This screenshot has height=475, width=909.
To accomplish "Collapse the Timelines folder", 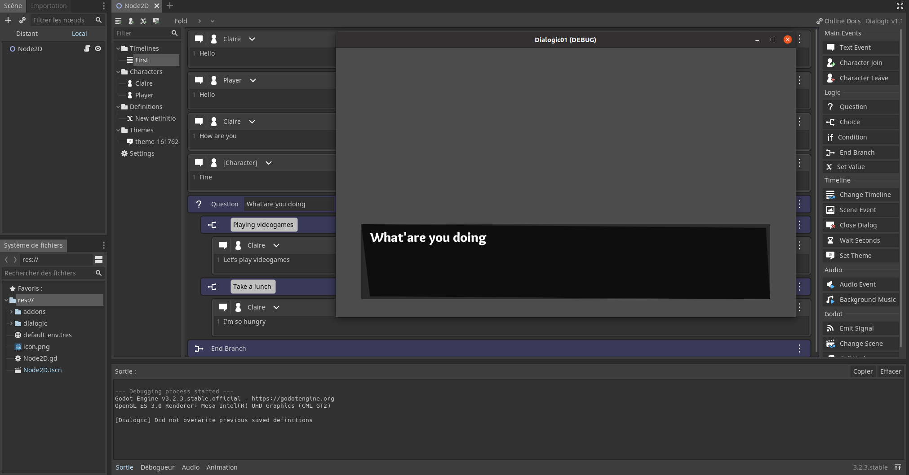I will (118, 48).
